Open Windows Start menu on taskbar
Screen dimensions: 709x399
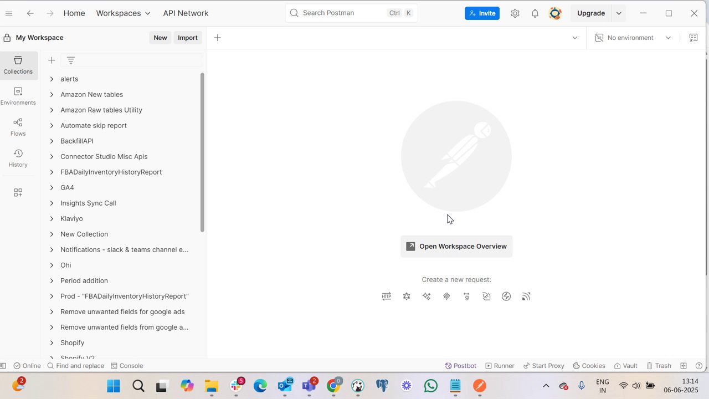[x=114, y=386]
